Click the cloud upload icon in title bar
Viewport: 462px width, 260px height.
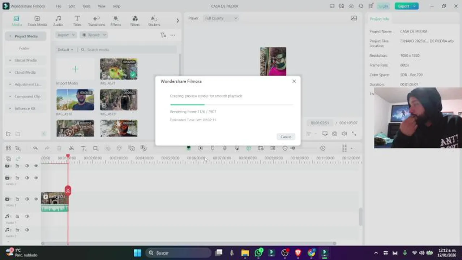pos(351,6)
